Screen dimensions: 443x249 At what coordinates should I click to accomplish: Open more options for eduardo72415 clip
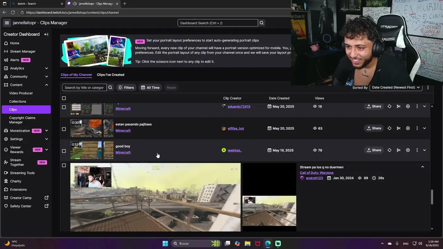(417, 106)
